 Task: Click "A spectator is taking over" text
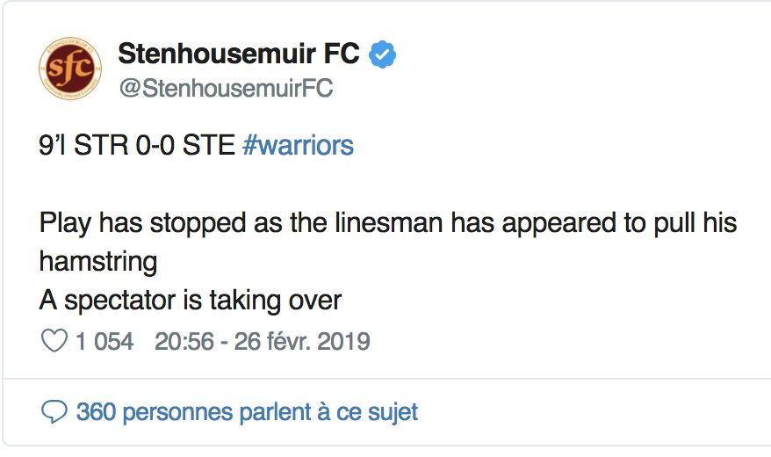pyautogui.click(x=190, y=301)
